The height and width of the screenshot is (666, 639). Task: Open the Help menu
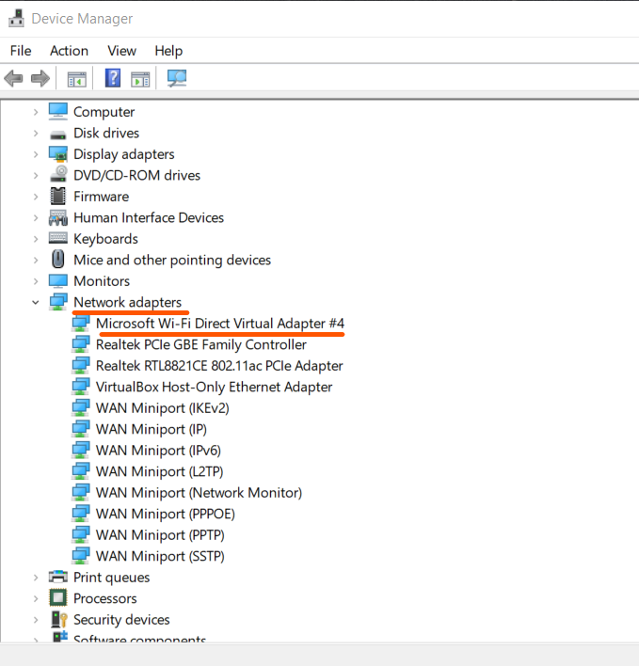click(168, 51)
